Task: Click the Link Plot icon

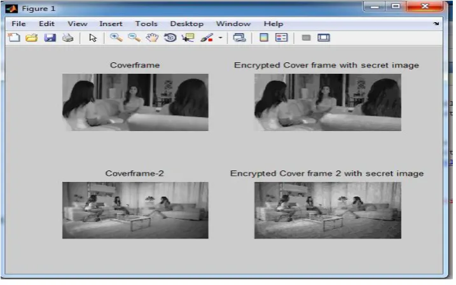Action: tap(239, 38)
